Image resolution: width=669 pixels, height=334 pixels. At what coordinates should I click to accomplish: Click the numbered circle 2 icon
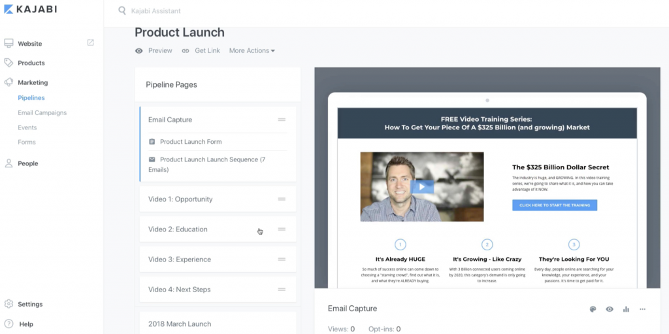point(487,244)
